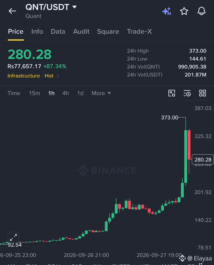The image size is (214, 265).
Task: Open the More timeframes dropdown
Action: 101,93
